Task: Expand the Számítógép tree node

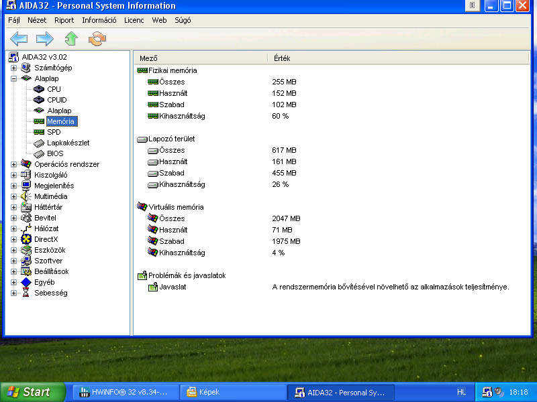Action: 13,68
